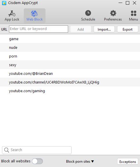Select the 'nude' keyword row
This screenshot has width=140, height=167.
[x=70, y=47]
